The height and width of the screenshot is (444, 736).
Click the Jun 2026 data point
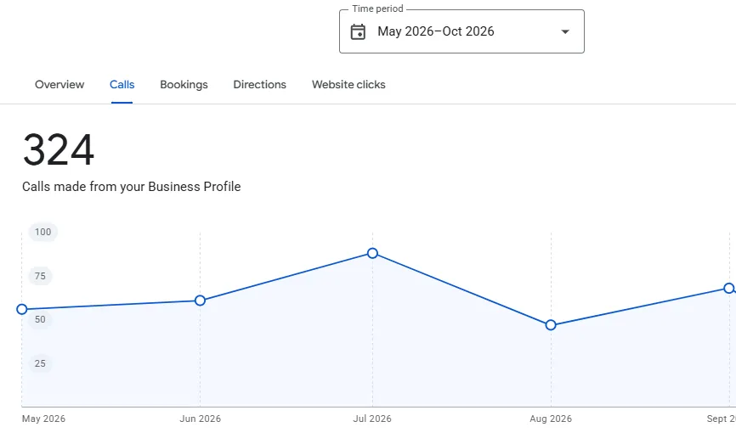pyautogui.click(x=200, y=301)
